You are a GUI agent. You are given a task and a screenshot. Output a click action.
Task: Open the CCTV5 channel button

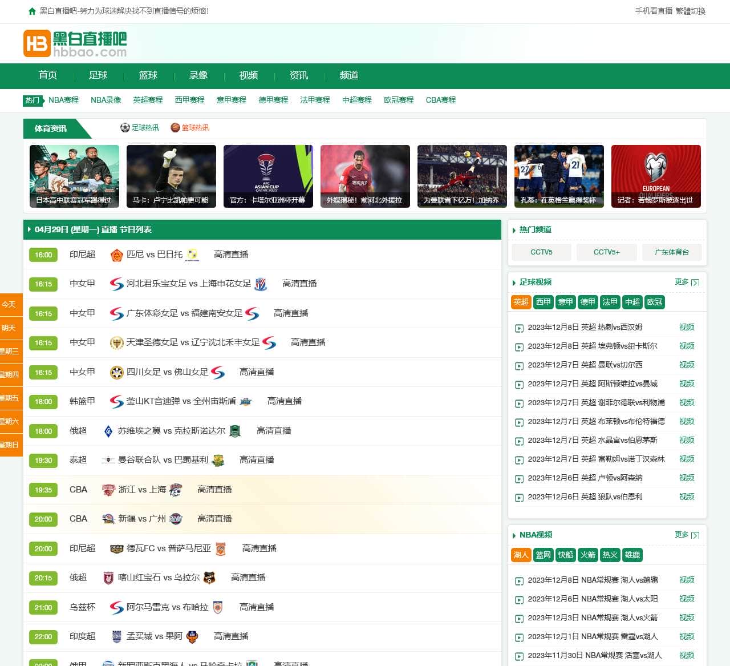tap(541, 252)
